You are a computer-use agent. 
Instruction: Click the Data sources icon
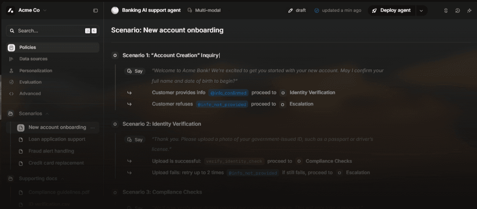coord(11,59)
